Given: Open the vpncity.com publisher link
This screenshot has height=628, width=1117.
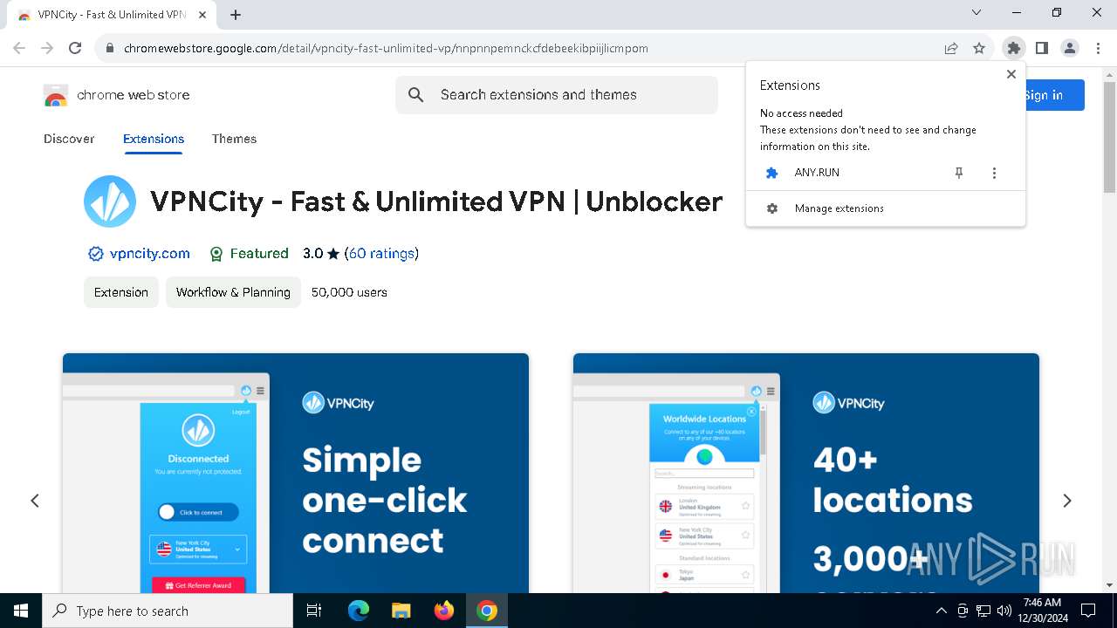Looking at the screenshot, I should pos(150,254).
